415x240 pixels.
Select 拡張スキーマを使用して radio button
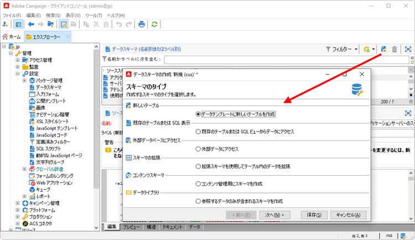point(198,166)
